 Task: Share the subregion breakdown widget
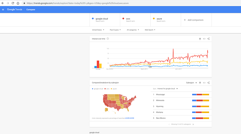(x=208, y=83)
